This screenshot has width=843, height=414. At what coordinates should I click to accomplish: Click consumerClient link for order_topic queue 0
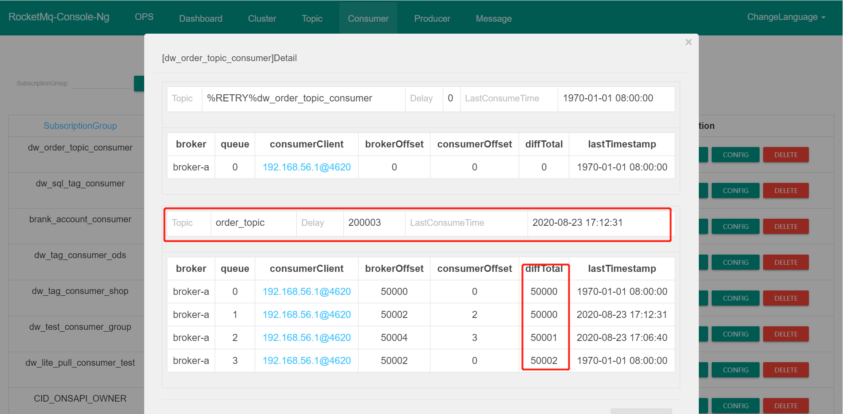(x=306, y=292)
